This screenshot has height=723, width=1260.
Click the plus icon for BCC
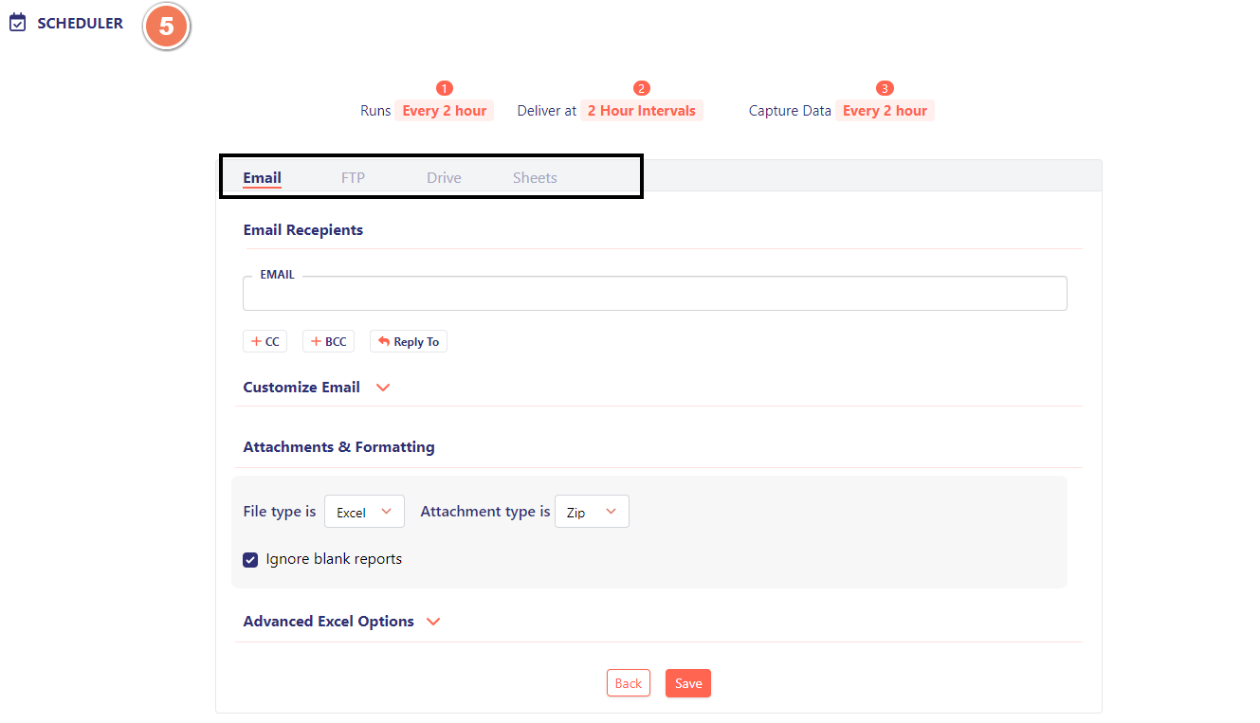(316, 341)
